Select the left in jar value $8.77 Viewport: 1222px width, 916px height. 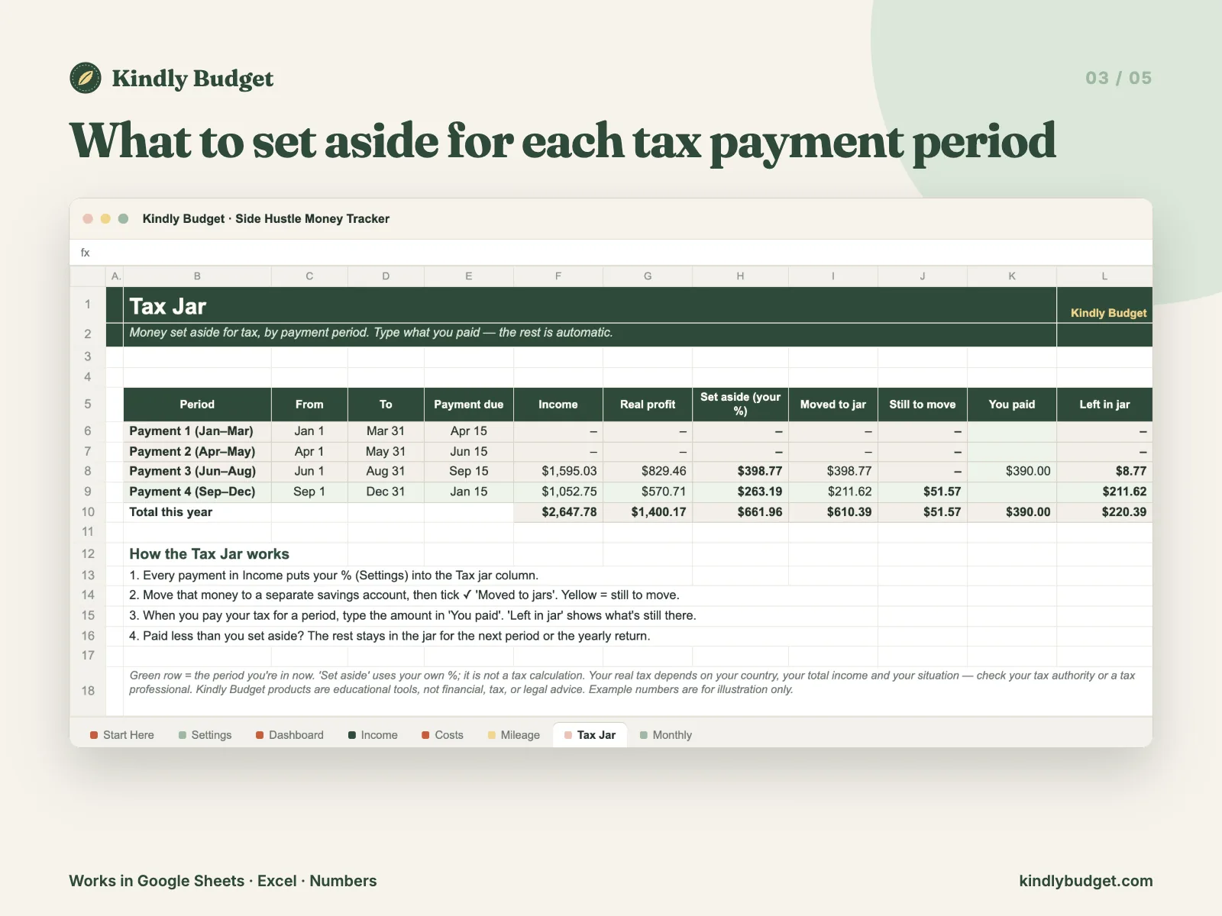[x=1104, y=472]
